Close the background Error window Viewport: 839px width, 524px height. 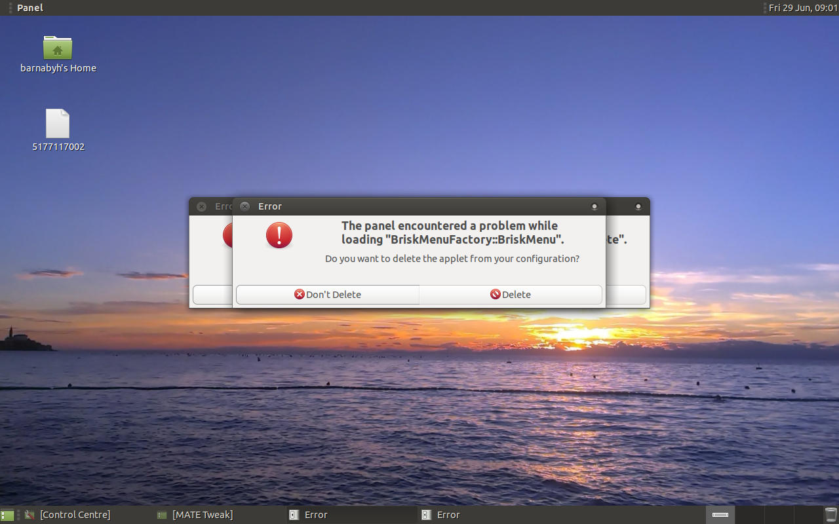point(201,206)
